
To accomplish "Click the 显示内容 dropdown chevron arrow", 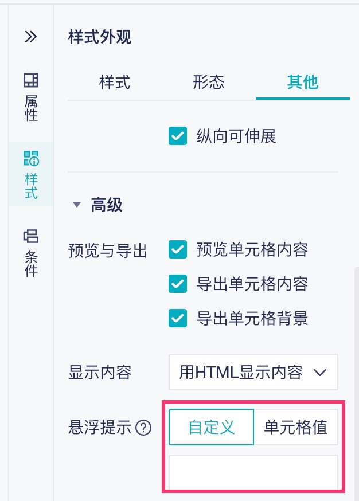I will 321,373.
